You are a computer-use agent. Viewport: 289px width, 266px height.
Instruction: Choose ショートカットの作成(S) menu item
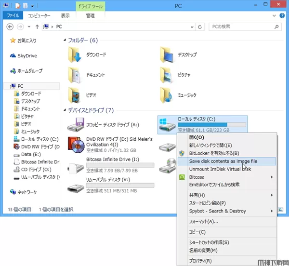point(227,242)
